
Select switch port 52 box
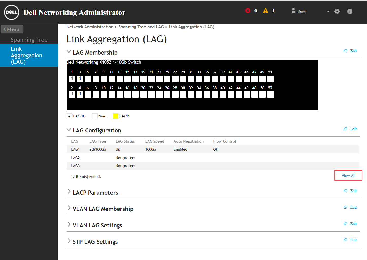point(271,94)
